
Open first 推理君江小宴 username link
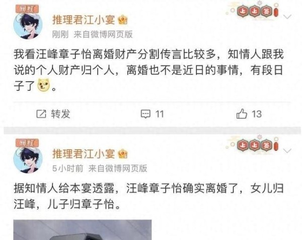coord(84,20)
